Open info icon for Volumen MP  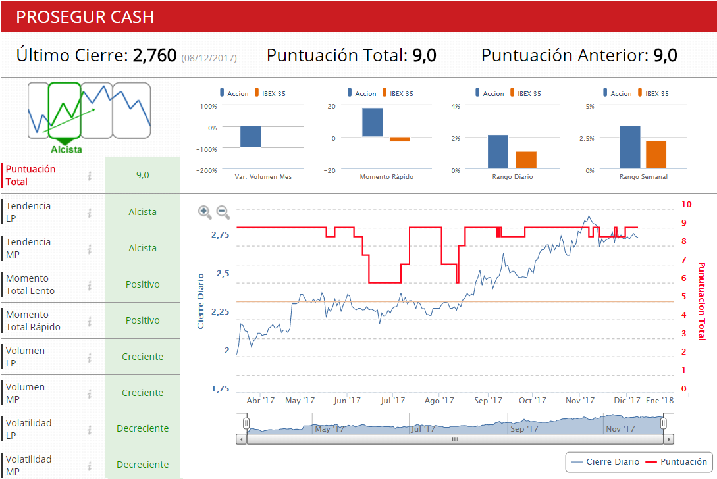[x=90, y=393]
